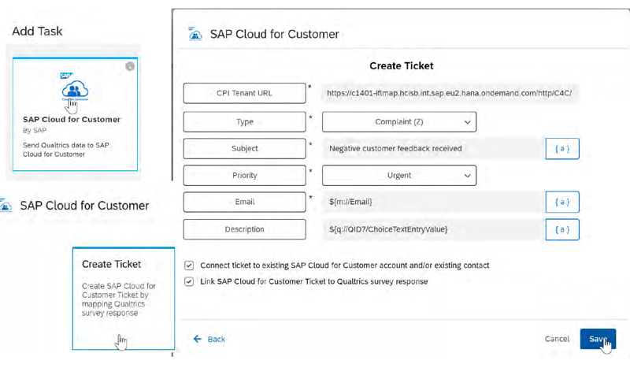Toggle Link Ticket to Qualtrics survey response checkbox
Screen dimensions: 630x379
pyautogui.click(x=189, y=281)
